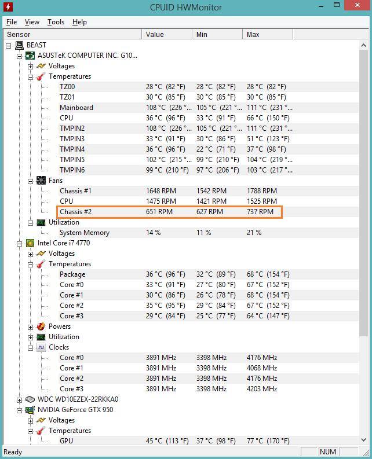Select the Package temperature row
Viewport: 372px width, 459px height.
208,274
